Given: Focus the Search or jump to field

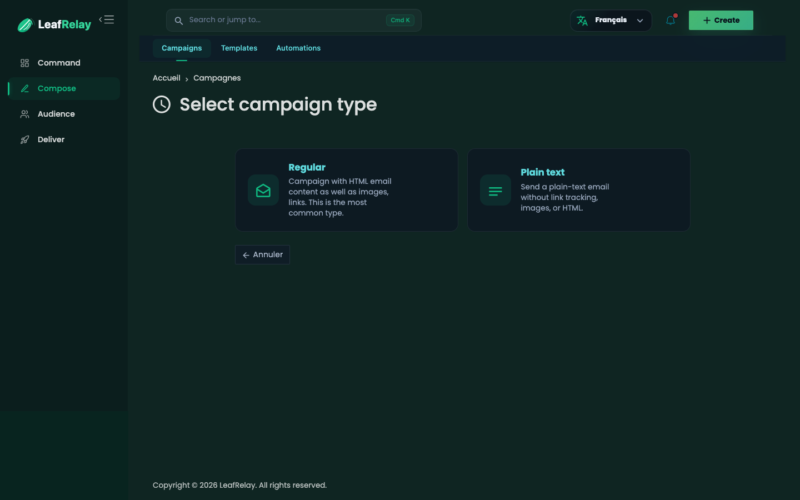Looking at the screenshot, I should [293, 20].
